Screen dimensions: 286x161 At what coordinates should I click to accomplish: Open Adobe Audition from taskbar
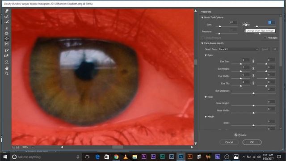pos(162,157)
